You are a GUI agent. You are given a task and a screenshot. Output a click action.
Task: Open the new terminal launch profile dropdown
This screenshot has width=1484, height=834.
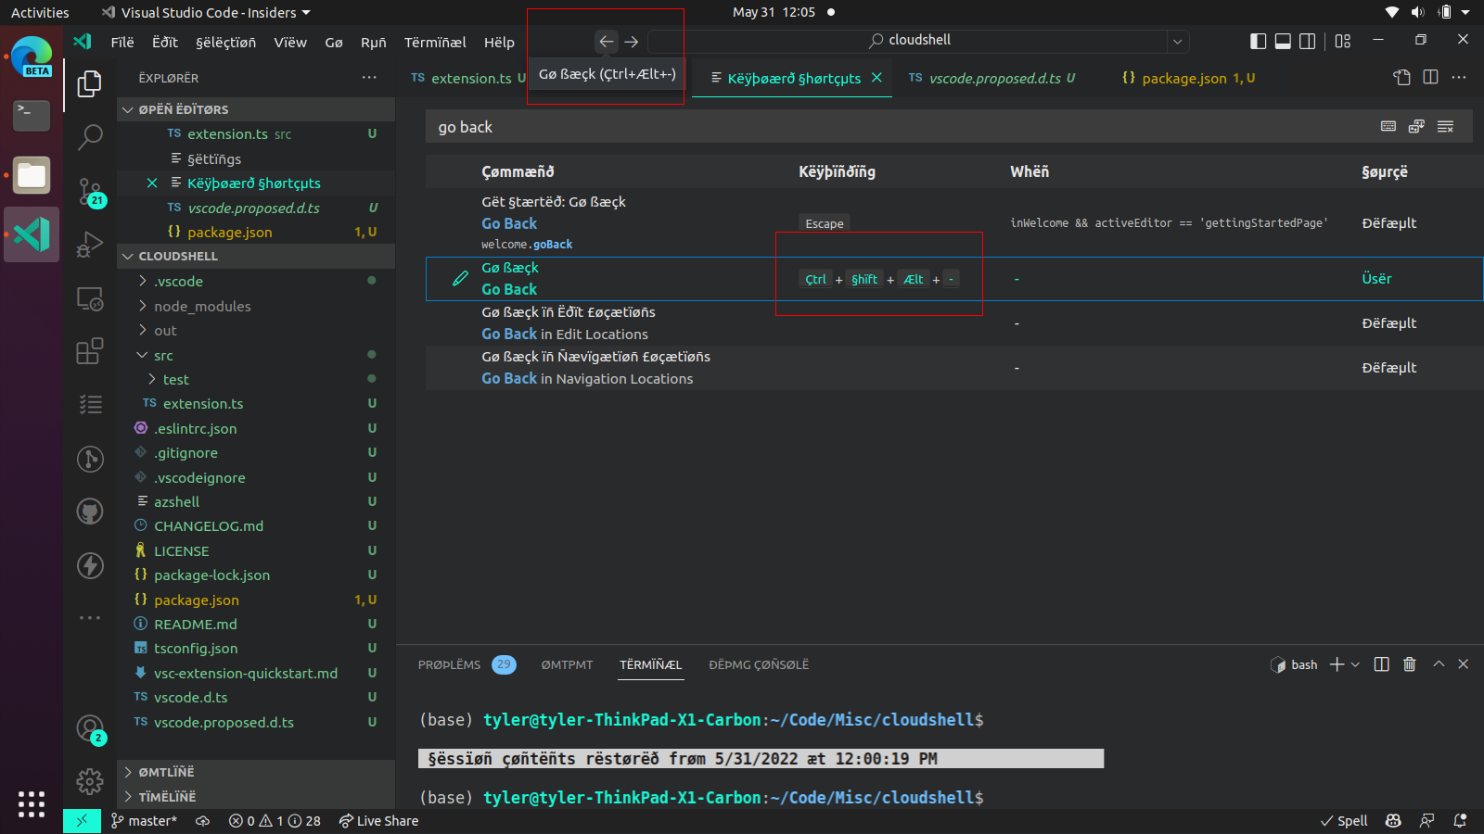tap(1355, 664)
